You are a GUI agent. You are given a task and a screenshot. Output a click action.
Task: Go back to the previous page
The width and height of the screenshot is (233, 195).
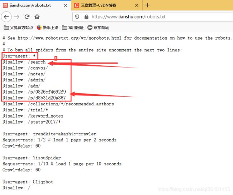[x=6, y=17]
